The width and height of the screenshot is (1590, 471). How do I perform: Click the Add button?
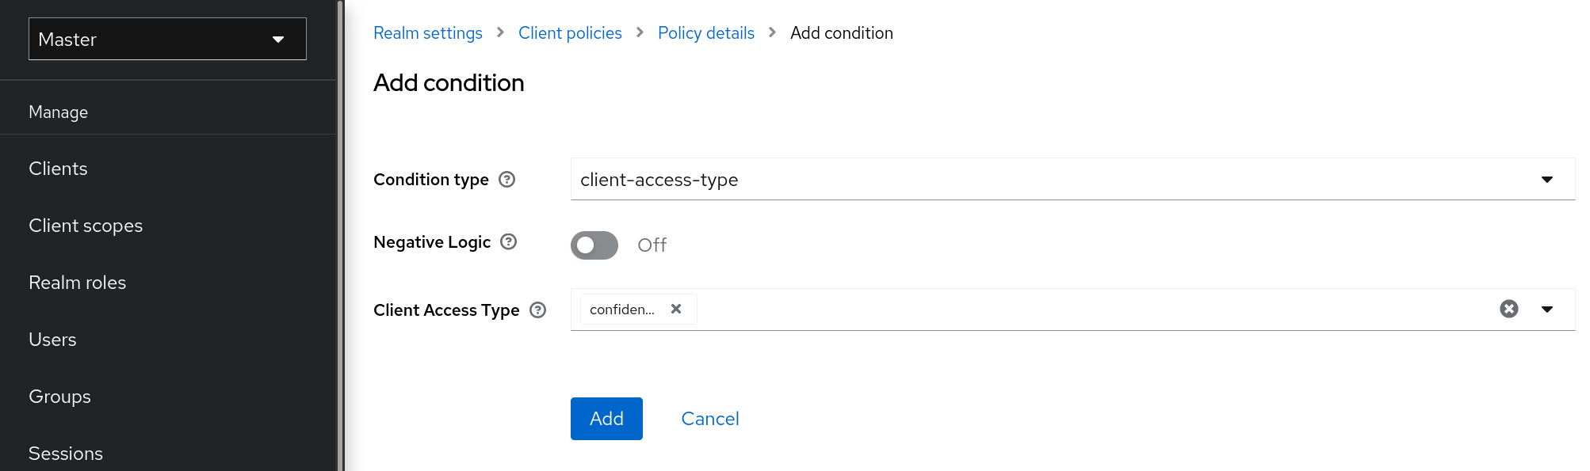point(606,418)
